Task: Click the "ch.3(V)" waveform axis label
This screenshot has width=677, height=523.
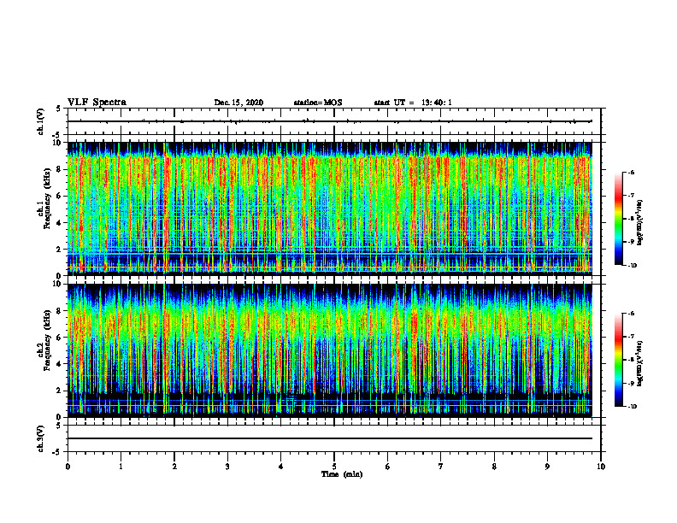Action: [x=40, y=438]
